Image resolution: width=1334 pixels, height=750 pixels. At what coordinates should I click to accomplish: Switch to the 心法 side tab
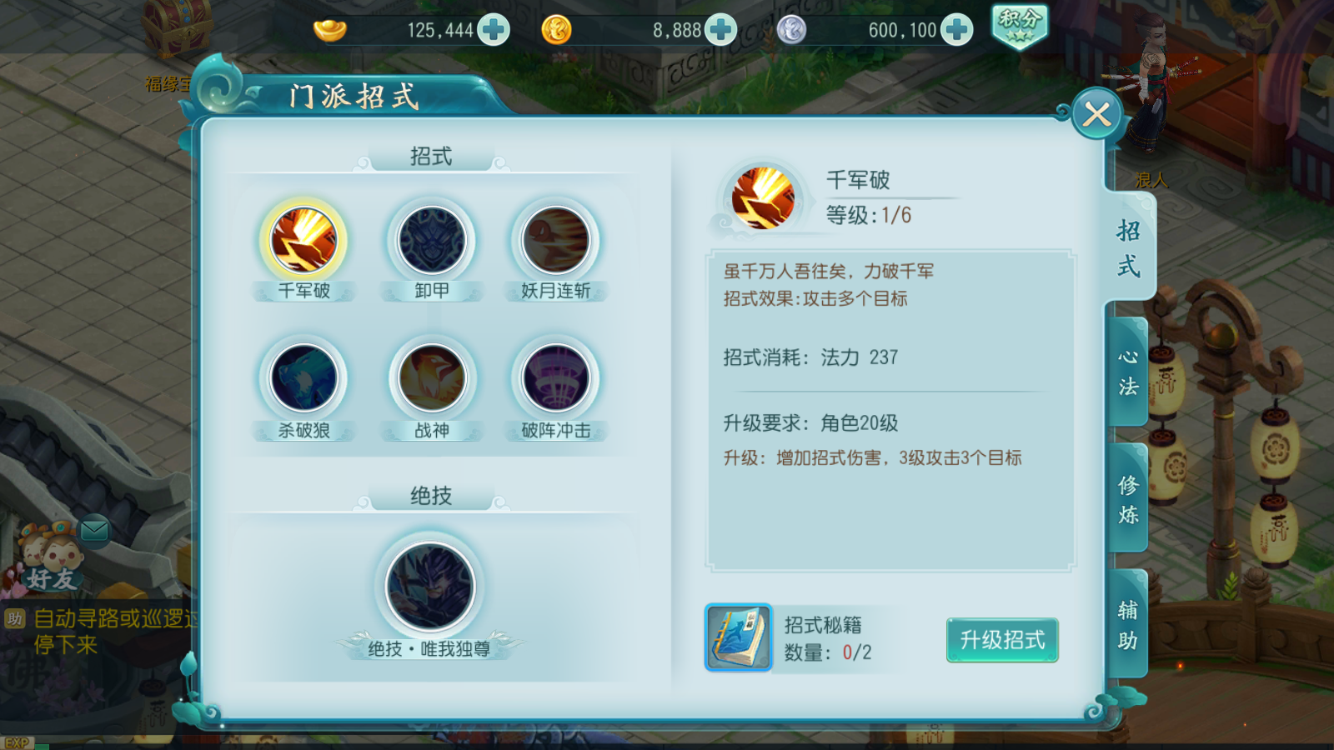(1128, 372)
